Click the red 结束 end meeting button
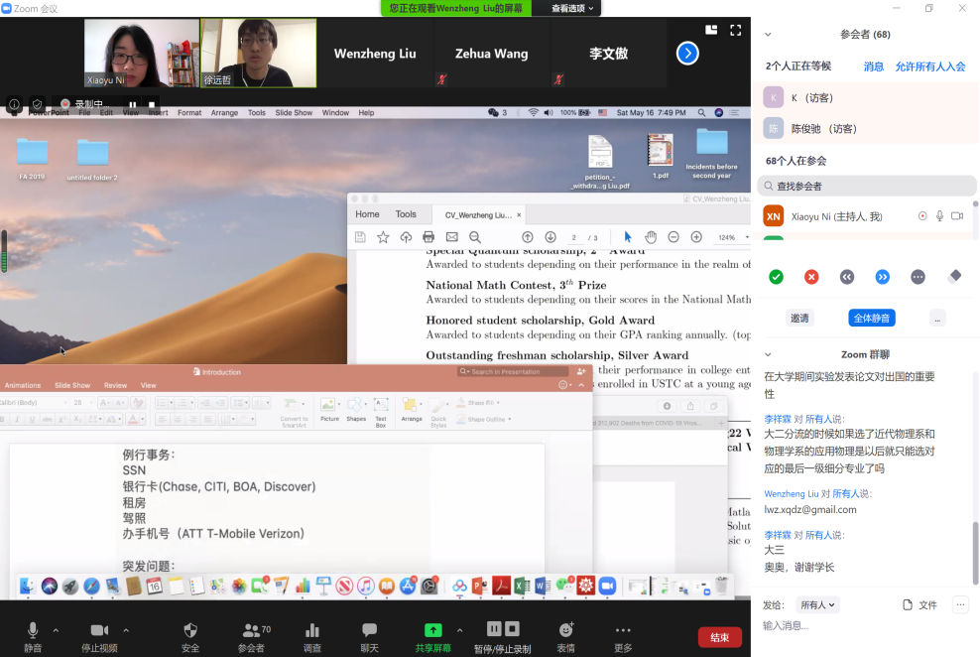 click(x=720, y=637)
